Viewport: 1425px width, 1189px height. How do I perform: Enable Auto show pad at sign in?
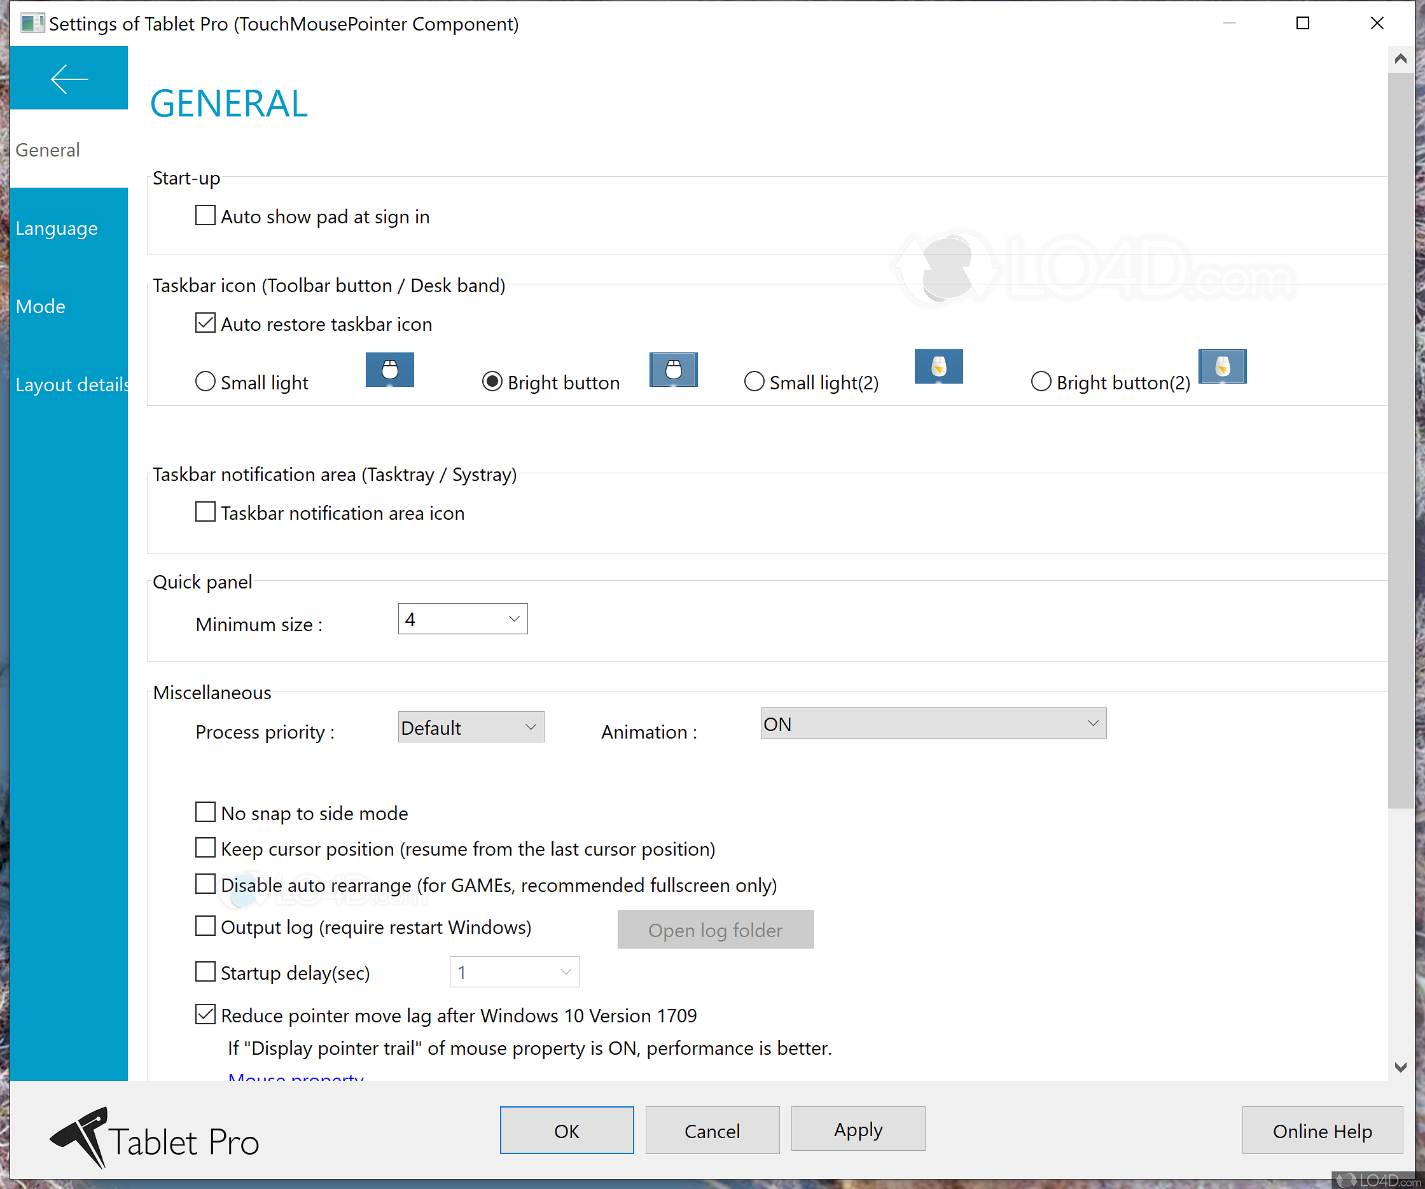205,216
